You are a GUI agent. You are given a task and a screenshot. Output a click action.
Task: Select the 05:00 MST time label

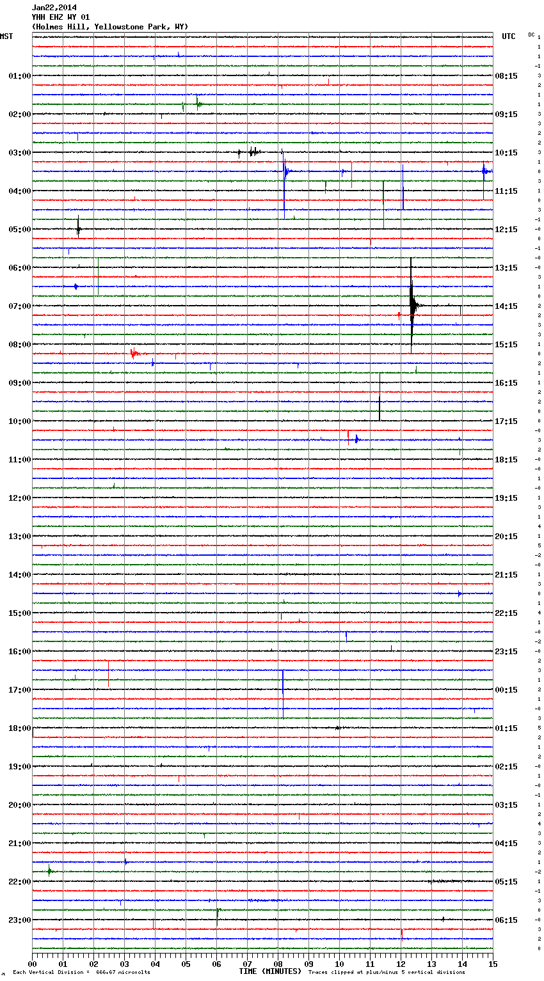tap(20, 230)
